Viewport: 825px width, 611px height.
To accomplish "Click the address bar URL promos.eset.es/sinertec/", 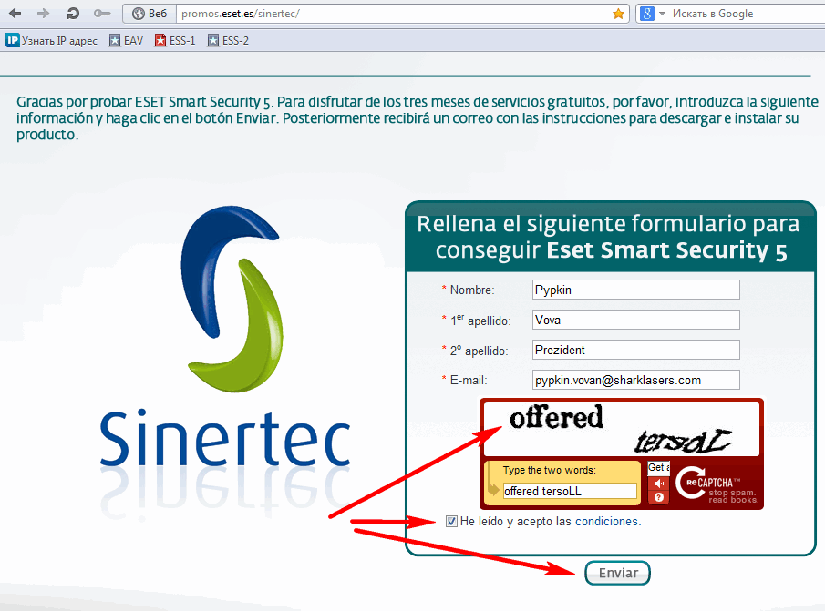I will [x=241, y=14].
